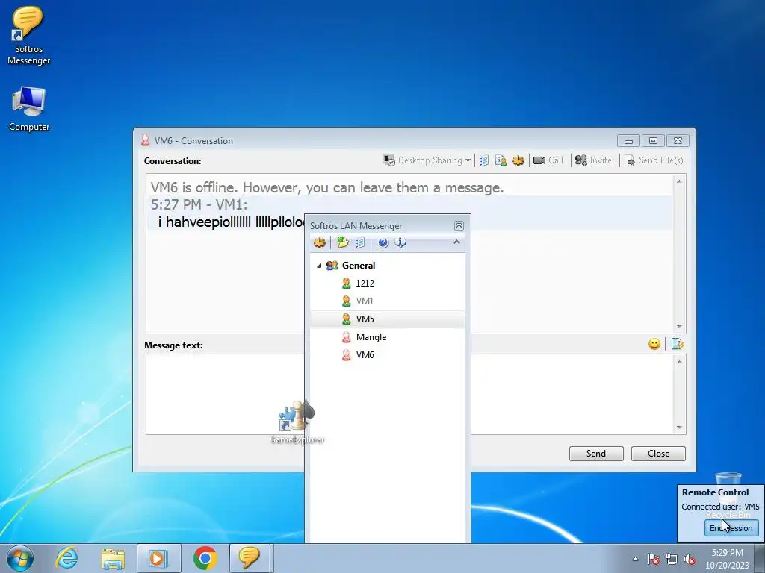Launch Google Chrome from taskbar
765x573 pixels.
[x=205, y=558]
